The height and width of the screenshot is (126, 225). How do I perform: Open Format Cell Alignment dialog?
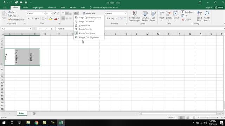pos(89,37)
